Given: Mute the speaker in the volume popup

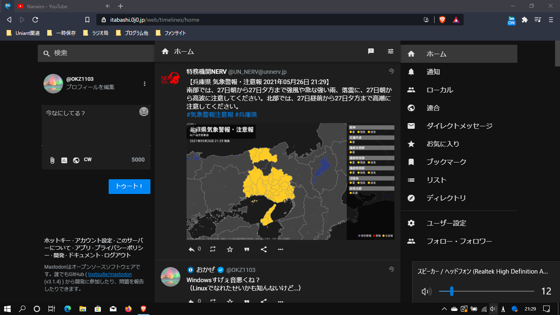Looking at the screenshot, I should pos(426,292).
